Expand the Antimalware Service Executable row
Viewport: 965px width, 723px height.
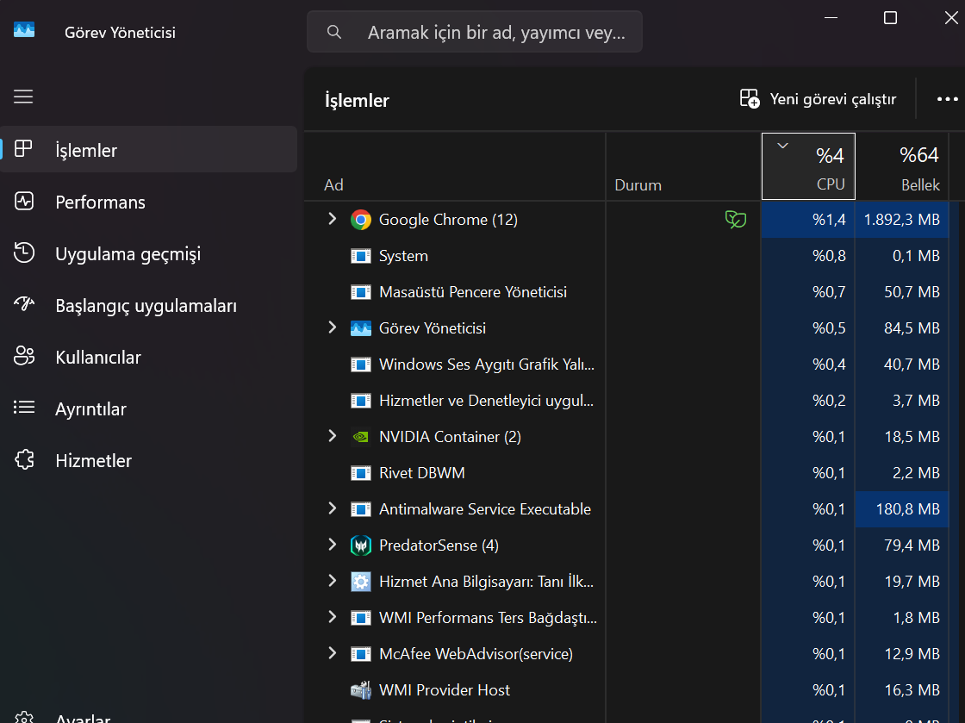pyautogui.click(x=333, y=508)
